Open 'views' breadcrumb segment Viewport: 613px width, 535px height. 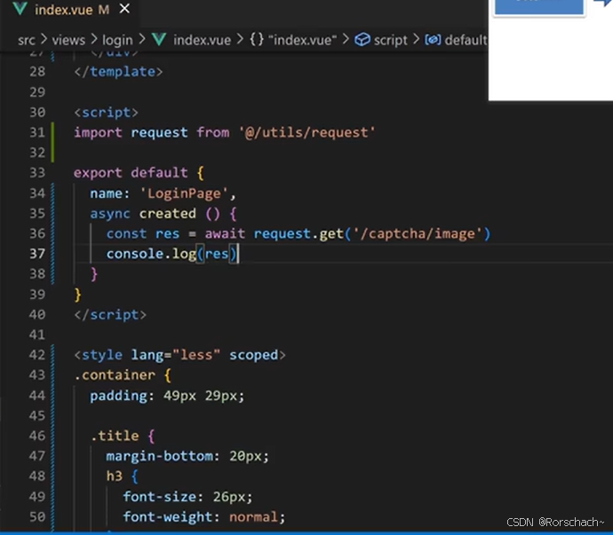68,40
